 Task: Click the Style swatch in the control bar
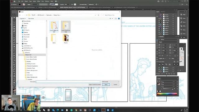pyautogui.click(x=75, y=4)
